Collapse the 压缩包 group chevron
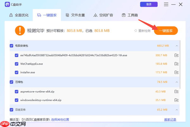This screenshot has height=127, width=190. point(177,82)
